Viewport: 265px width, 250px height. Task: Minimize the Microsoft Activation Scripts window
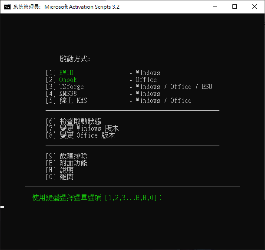215,7
